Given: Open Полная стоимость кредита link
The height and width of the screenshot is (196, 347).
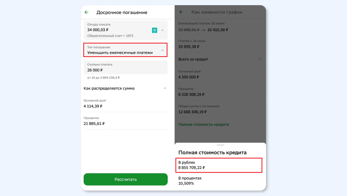Looking at the screenshot, I should pyautogui.click(x=204, y=125).
